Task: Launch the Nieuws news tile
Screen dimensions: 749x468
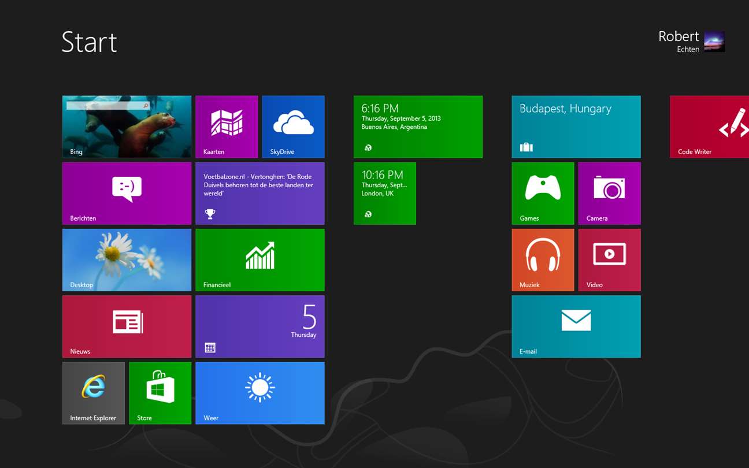Action: click(127, 326)
